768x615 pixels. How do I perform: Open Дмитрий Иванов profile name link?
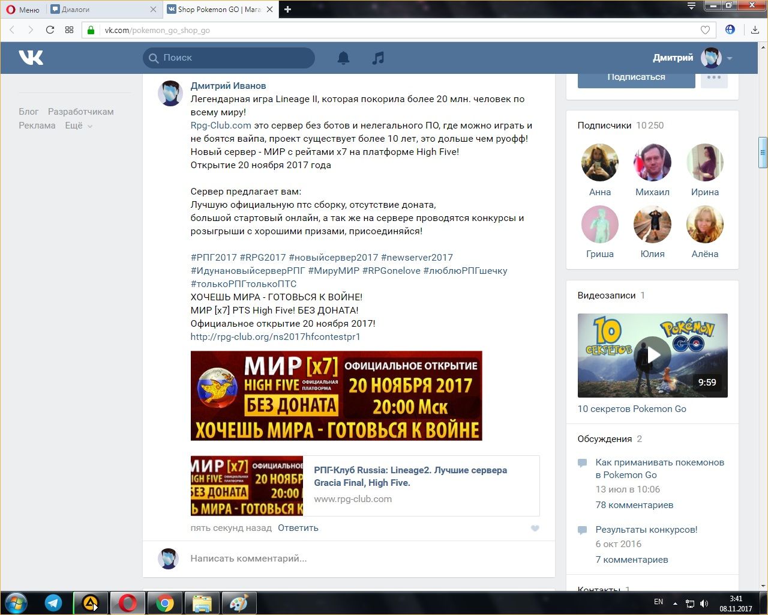coord(228,86)
